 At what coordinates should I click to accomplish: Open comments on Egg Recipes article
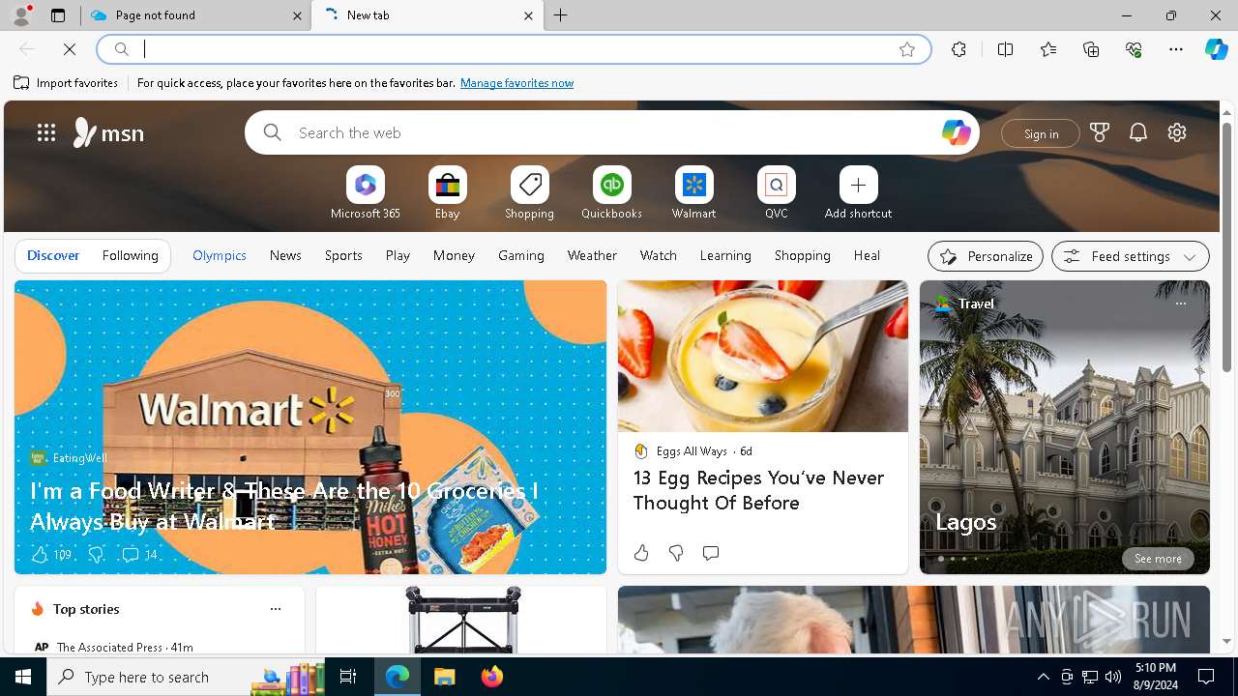point(711,553)
